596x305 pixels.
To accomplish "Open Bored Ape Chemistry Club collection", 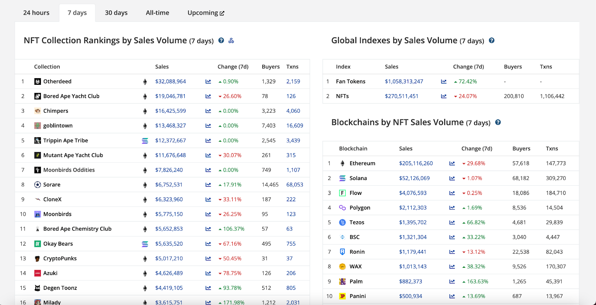I will tap(77, 229).
